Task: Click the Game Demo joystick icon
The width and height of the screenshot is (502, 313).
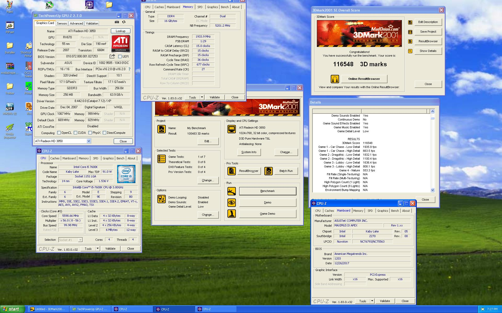Action: click(232, 214)
